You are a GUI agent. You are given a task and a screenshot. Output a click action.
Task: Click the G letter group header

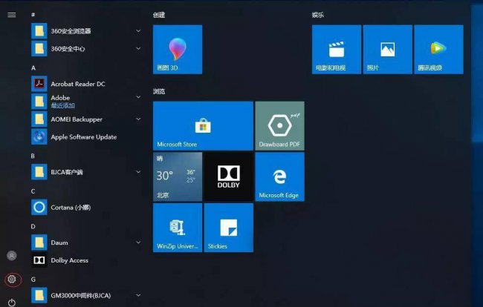[x=33, y=280]
